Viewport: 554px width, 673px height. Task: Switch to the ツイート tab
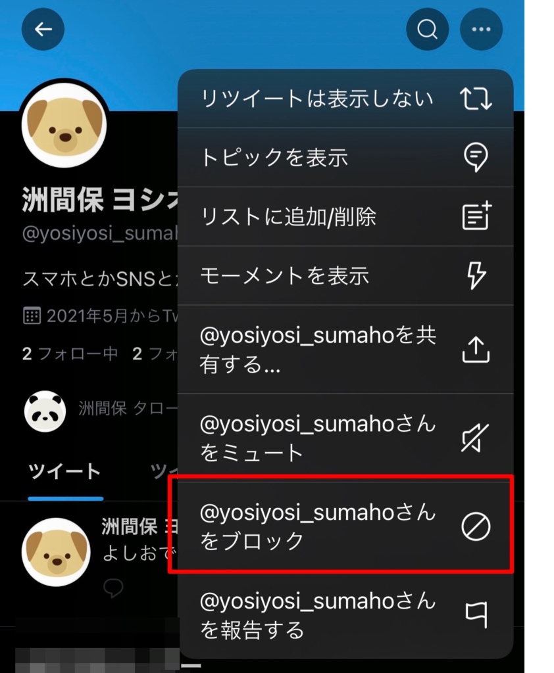pyautogui.click(x=64, y=471)
